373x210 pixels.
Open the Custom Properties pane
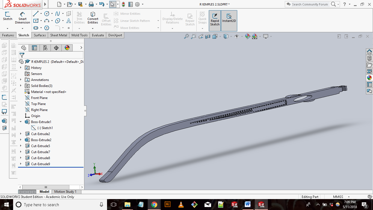(x=369, y=84)
